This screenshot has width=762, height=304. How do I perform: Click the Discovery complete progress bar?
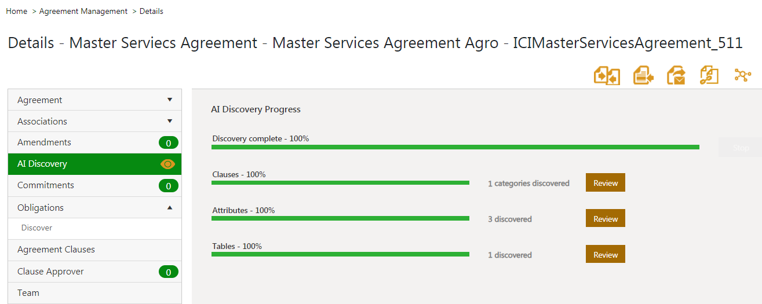pos(455,147)
